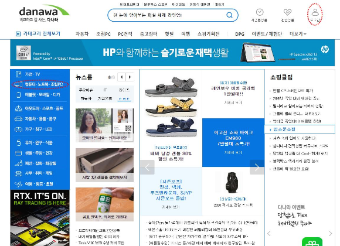Open the 이벤트/체험단 top menu
The image size is (340, 246).
pos(267,34)
